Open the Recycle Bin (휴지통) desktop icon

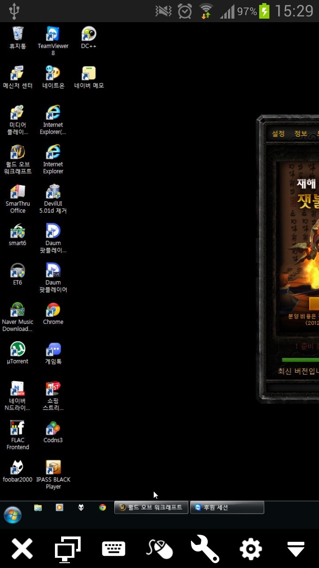[x=18, y=38]
